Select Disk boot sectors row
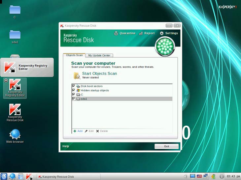Screen dimensions: 241x180 click(x=122, y=86)
